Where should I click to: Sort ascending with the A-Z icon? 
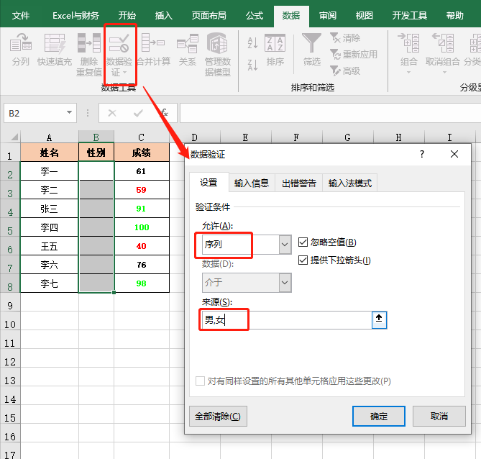coord(253,43)
